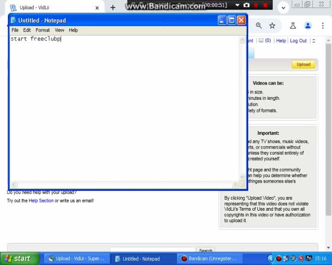Click browser zoom magnifier icon
Screen dimensions: 332x265
259,26
